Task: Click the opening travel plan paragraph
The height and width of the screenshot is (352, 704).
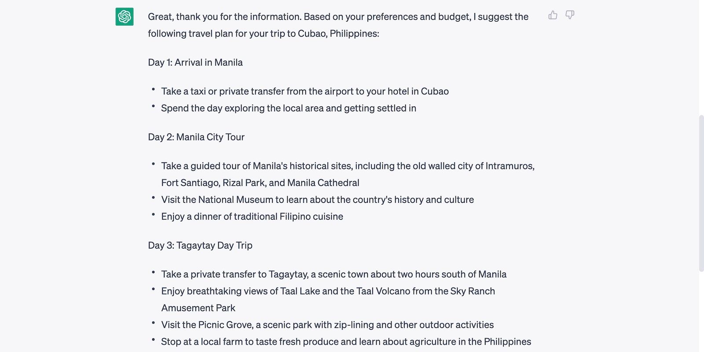Action: point(338,25)
